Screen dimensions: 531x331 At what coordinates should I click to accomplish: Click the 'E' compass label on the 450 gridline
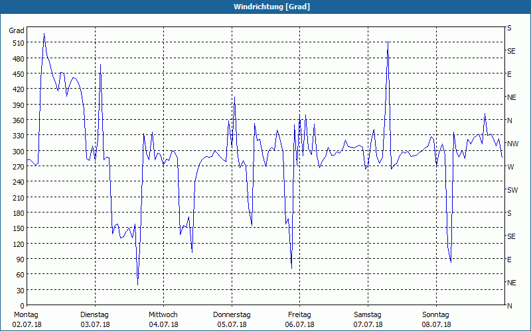pyautogui.click(x=509, y=74)
